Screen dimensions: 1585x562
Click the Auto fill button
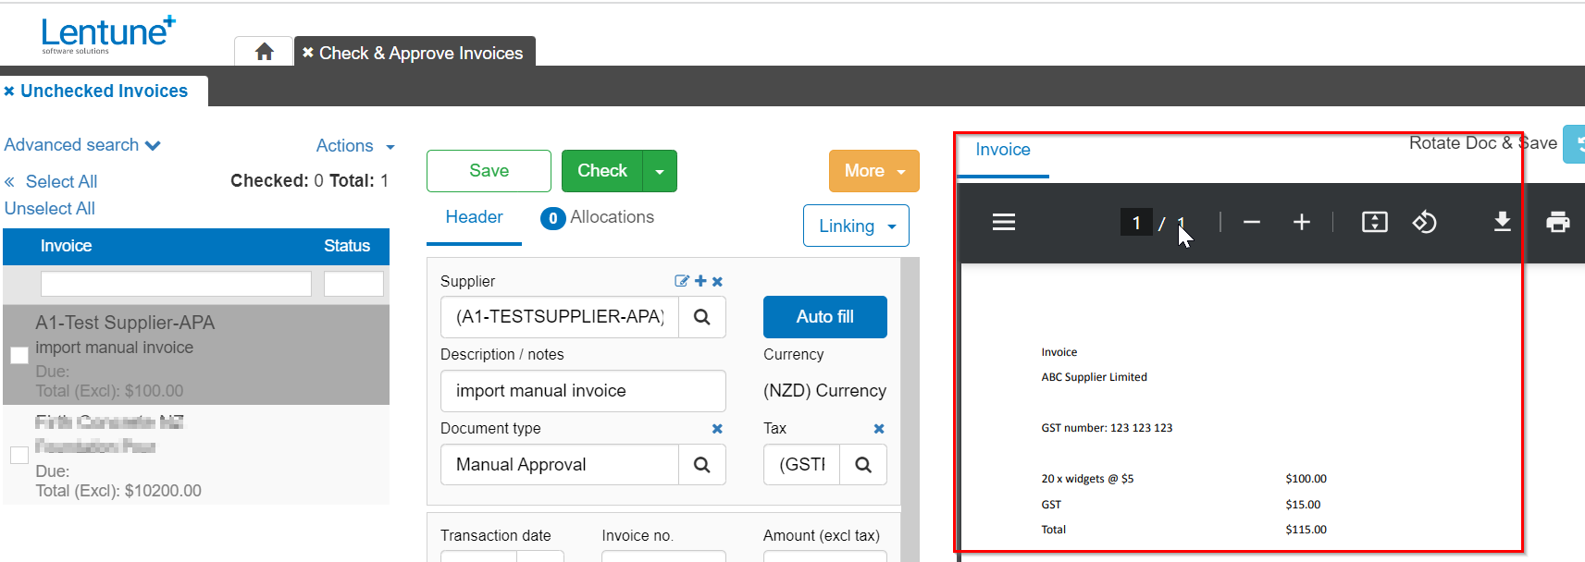click(x=825, y=317)
